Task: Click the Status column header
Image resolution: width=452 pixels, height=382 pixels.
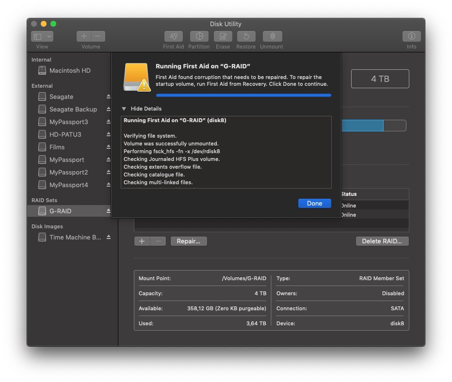Action: click(349, 194)
